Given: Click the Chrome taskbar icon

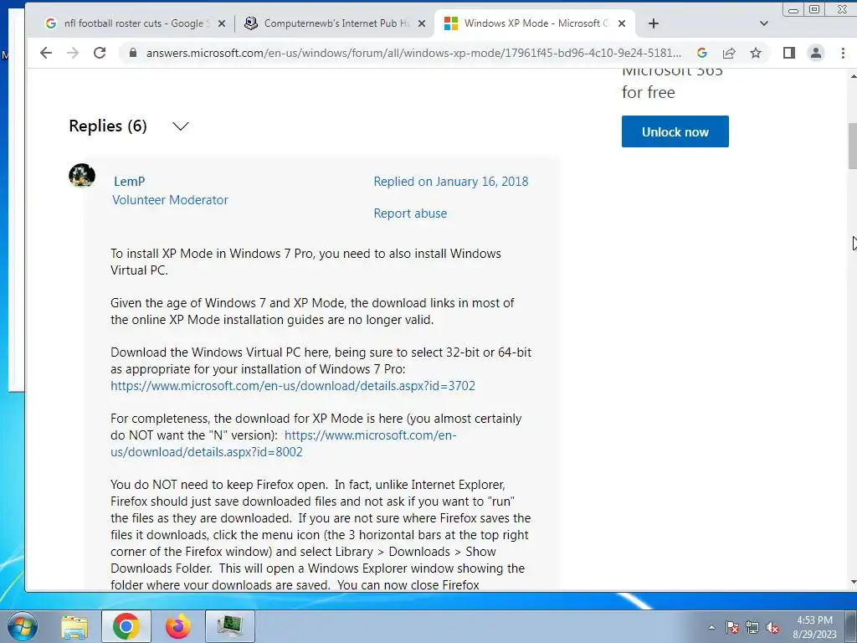Looking at the screenshot, I should pyautogui.click(x=126, y=626).
